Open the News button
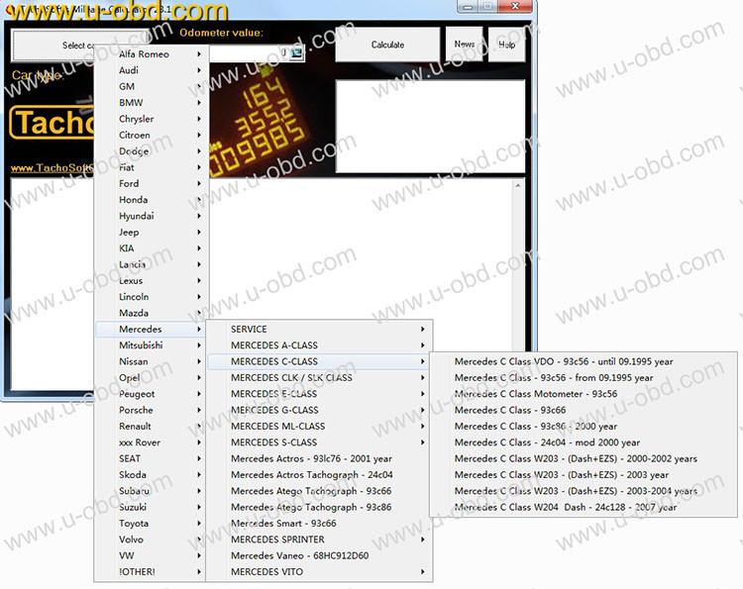This screenshot has width=743, height=589. (465, 44)
